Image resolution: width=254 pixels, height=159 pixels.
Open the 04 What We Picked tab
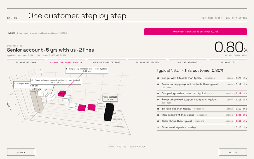[x=147, y=62]
